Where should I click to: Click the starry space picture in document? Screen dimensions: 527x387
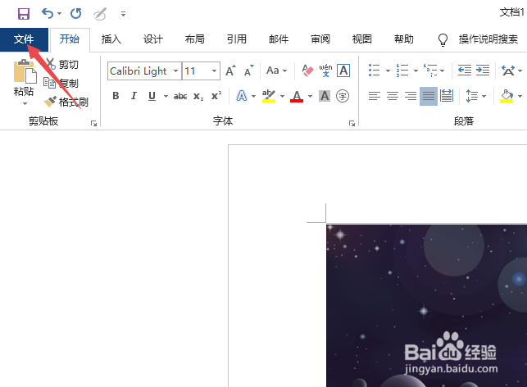coord(426,306)
